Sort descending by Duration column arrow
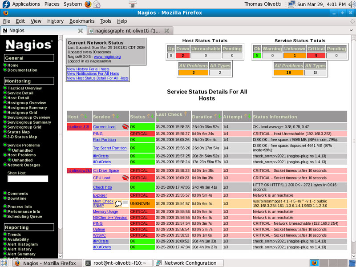 (x=219, y=117)
